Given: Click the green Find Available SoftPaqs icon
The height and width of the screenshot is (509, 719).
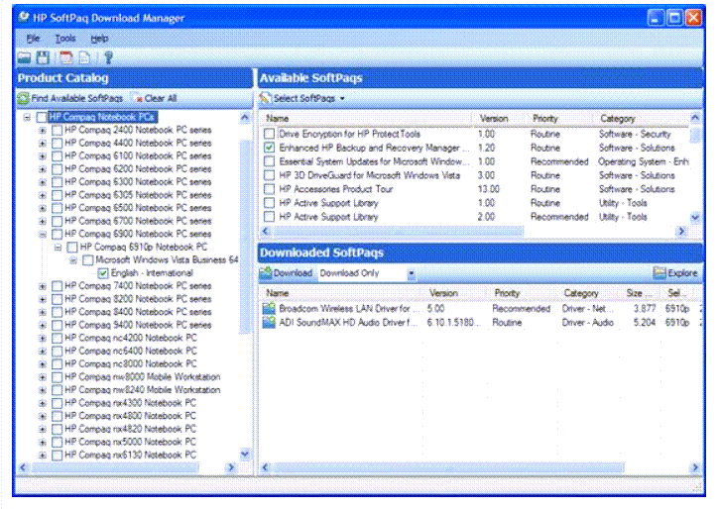Looking at the screenshot, I should [x=23, y=98].
